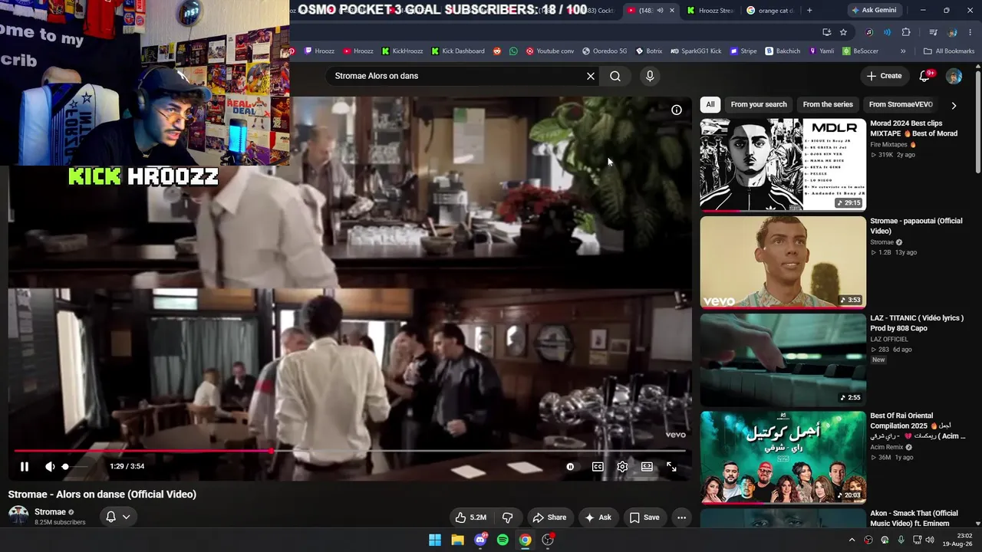Open Chrome three-dot menu
The image size is (982, 552).
pos(970,32)
